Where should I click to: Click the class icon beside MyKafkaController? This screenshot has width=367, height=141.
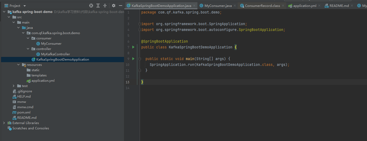click(38, 54)
